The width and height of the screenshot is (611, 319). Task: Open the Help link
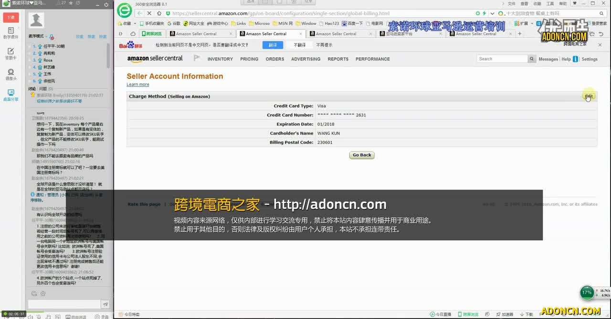[x=566, y=59]
